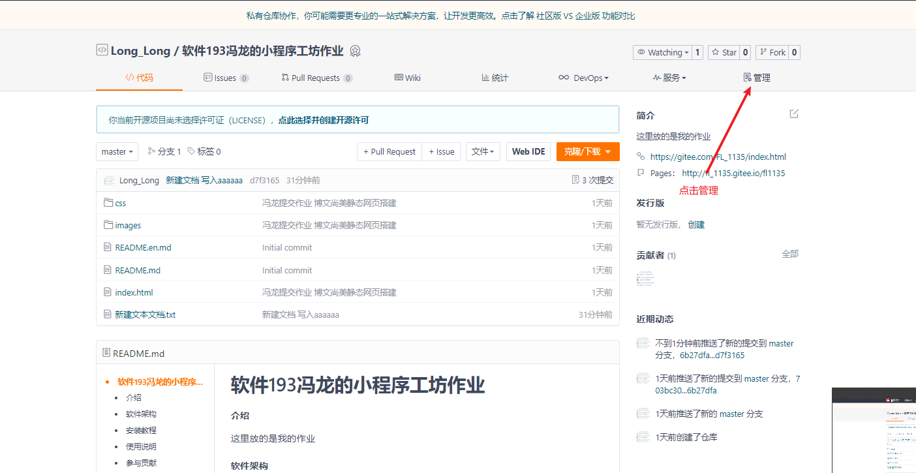Click 创建 to create a release
916x473 pixels.
tap(696, 224)
